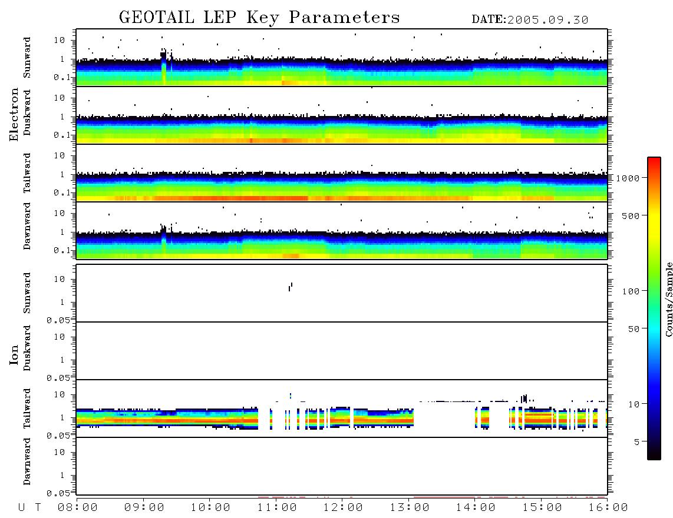
Task: Click the 16:00 time axis label
Action: pos(608,507)
